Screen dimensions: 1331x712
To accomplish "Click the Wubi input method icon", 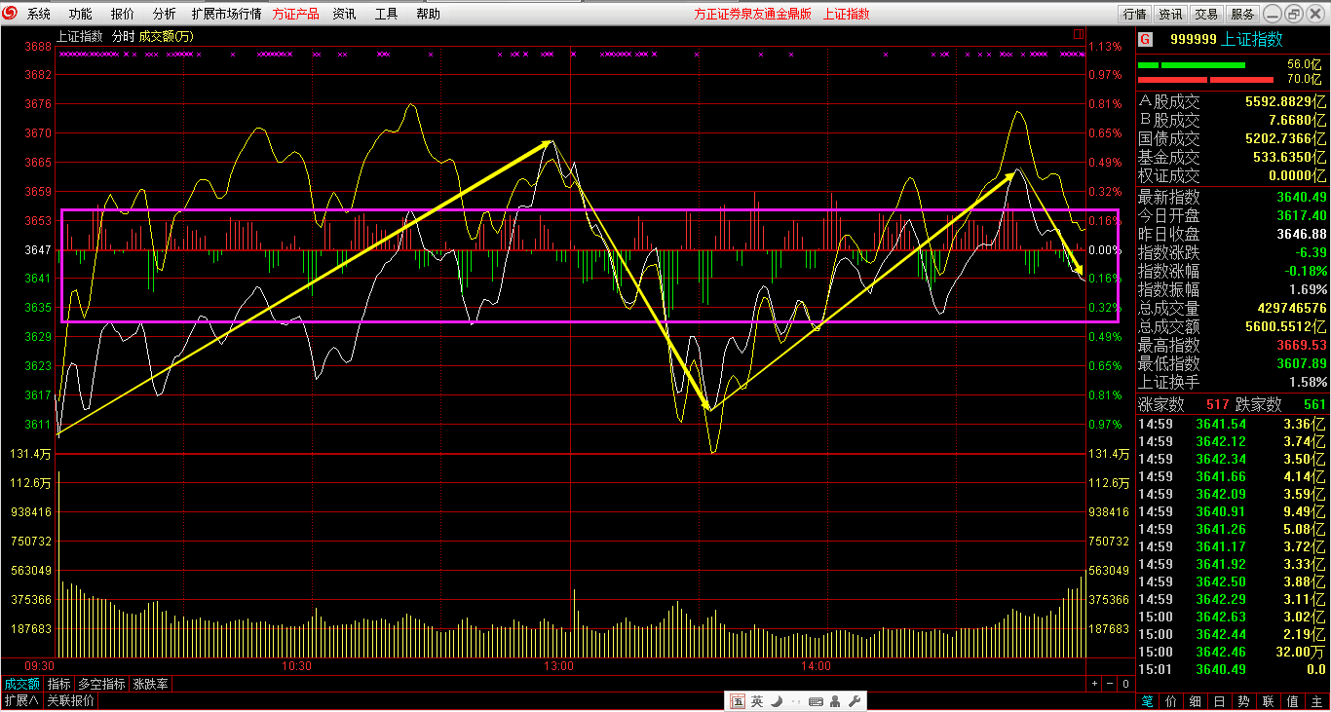I will (738, 701).
